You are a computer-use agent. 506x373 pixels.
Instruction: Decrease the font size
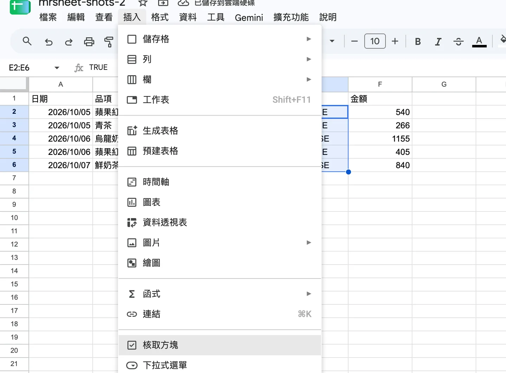pyautogui.click(x=355, y=41)
